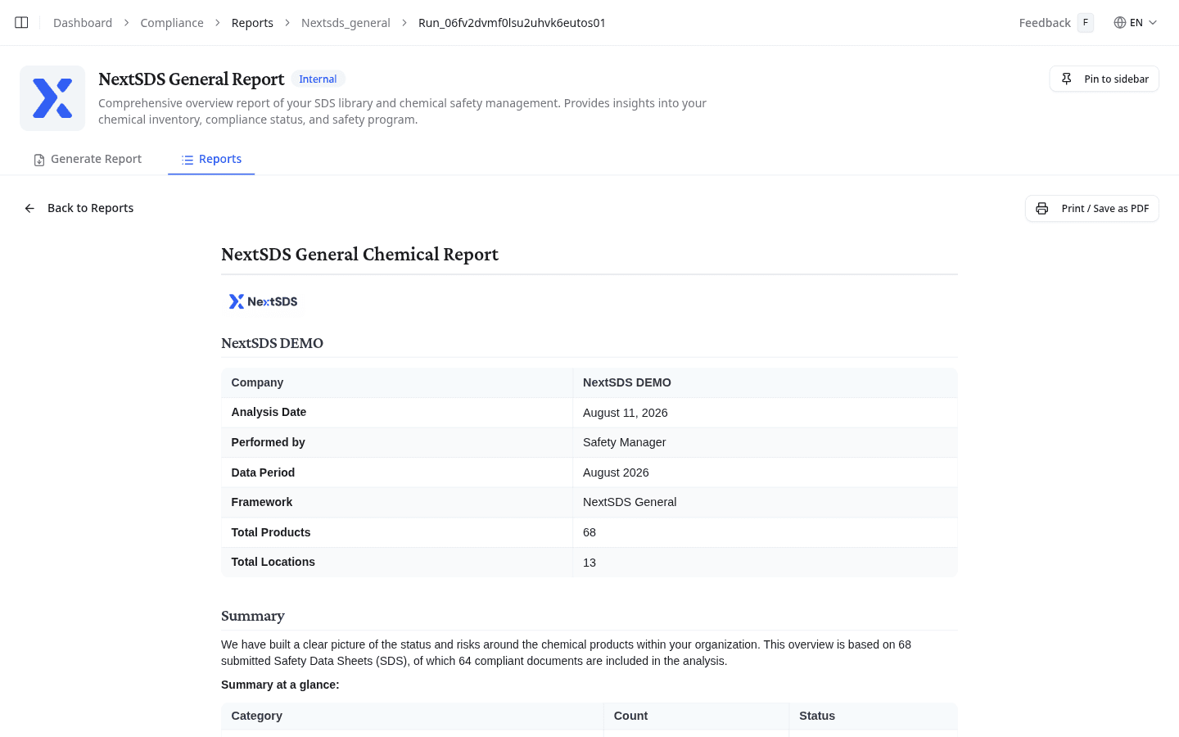This screenshot has width=1179, height=737.
Task: Click the back arrow icon
Action: tap(29, 208)
